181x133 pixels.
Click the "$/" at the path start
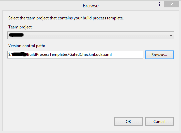click(10, 54)
